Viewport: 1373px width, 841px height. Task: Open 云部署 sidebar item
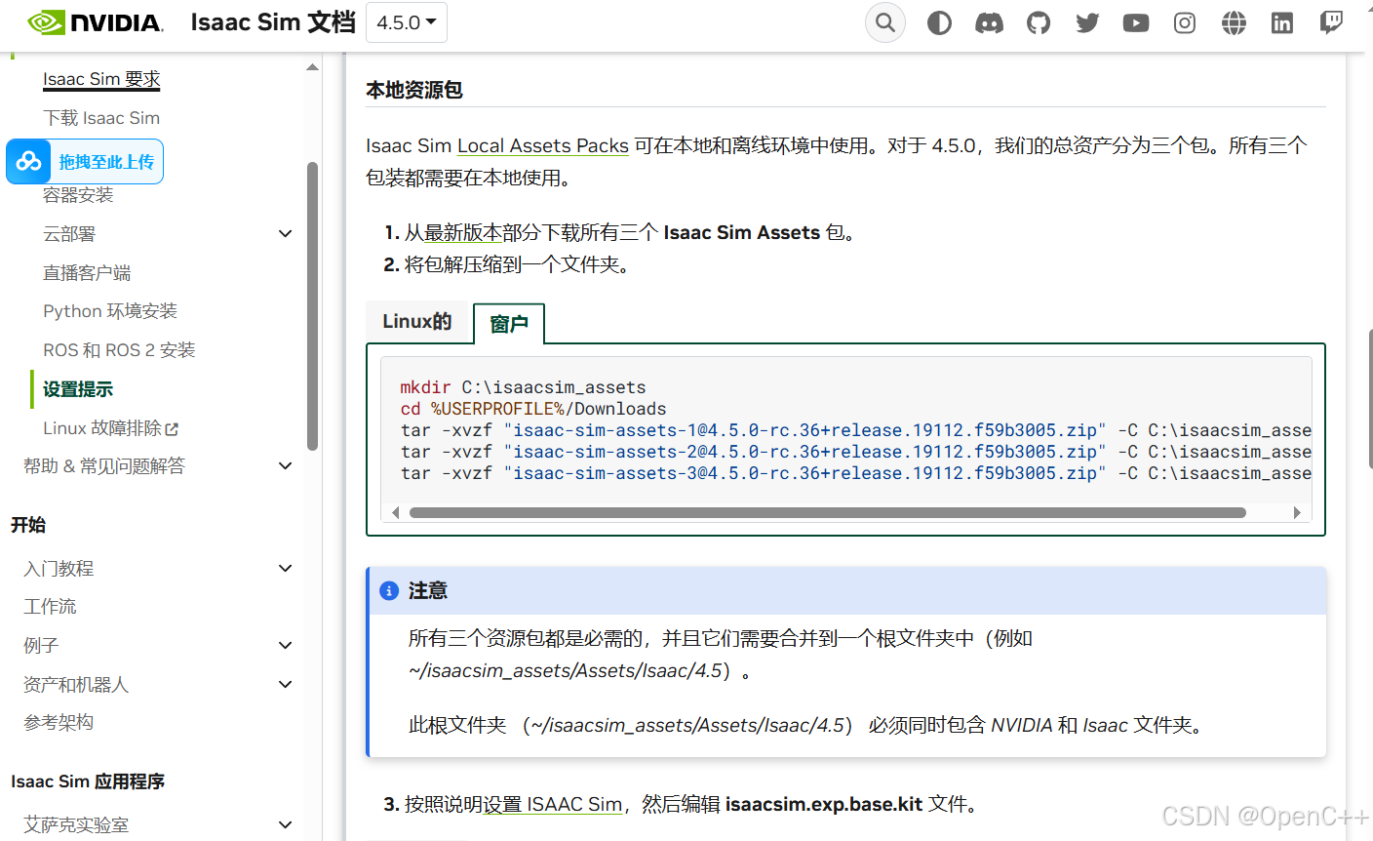pos(69,234)
